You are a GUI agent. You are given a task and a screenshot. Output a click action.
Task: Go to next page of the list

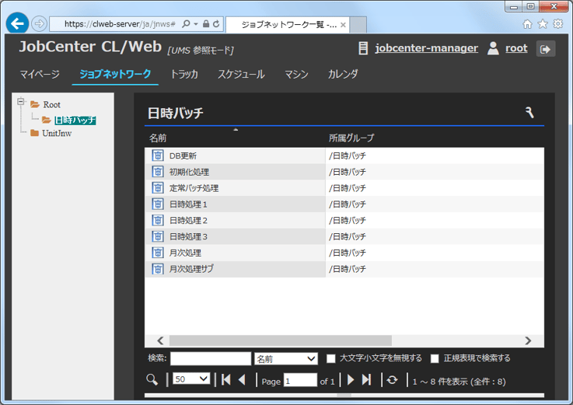click(x=351, y=380)
